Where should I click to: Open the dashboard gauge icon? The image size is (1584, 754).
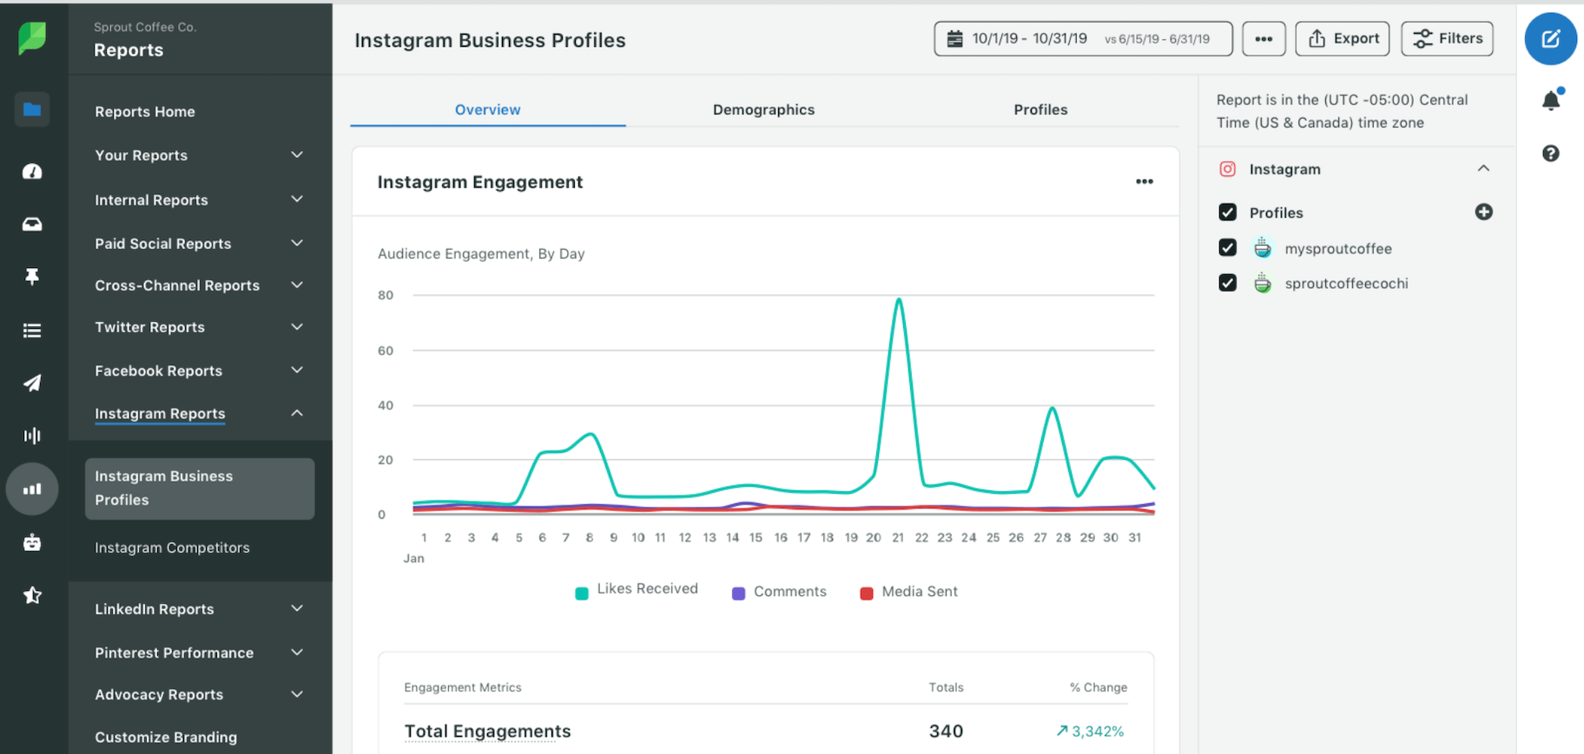32,172
